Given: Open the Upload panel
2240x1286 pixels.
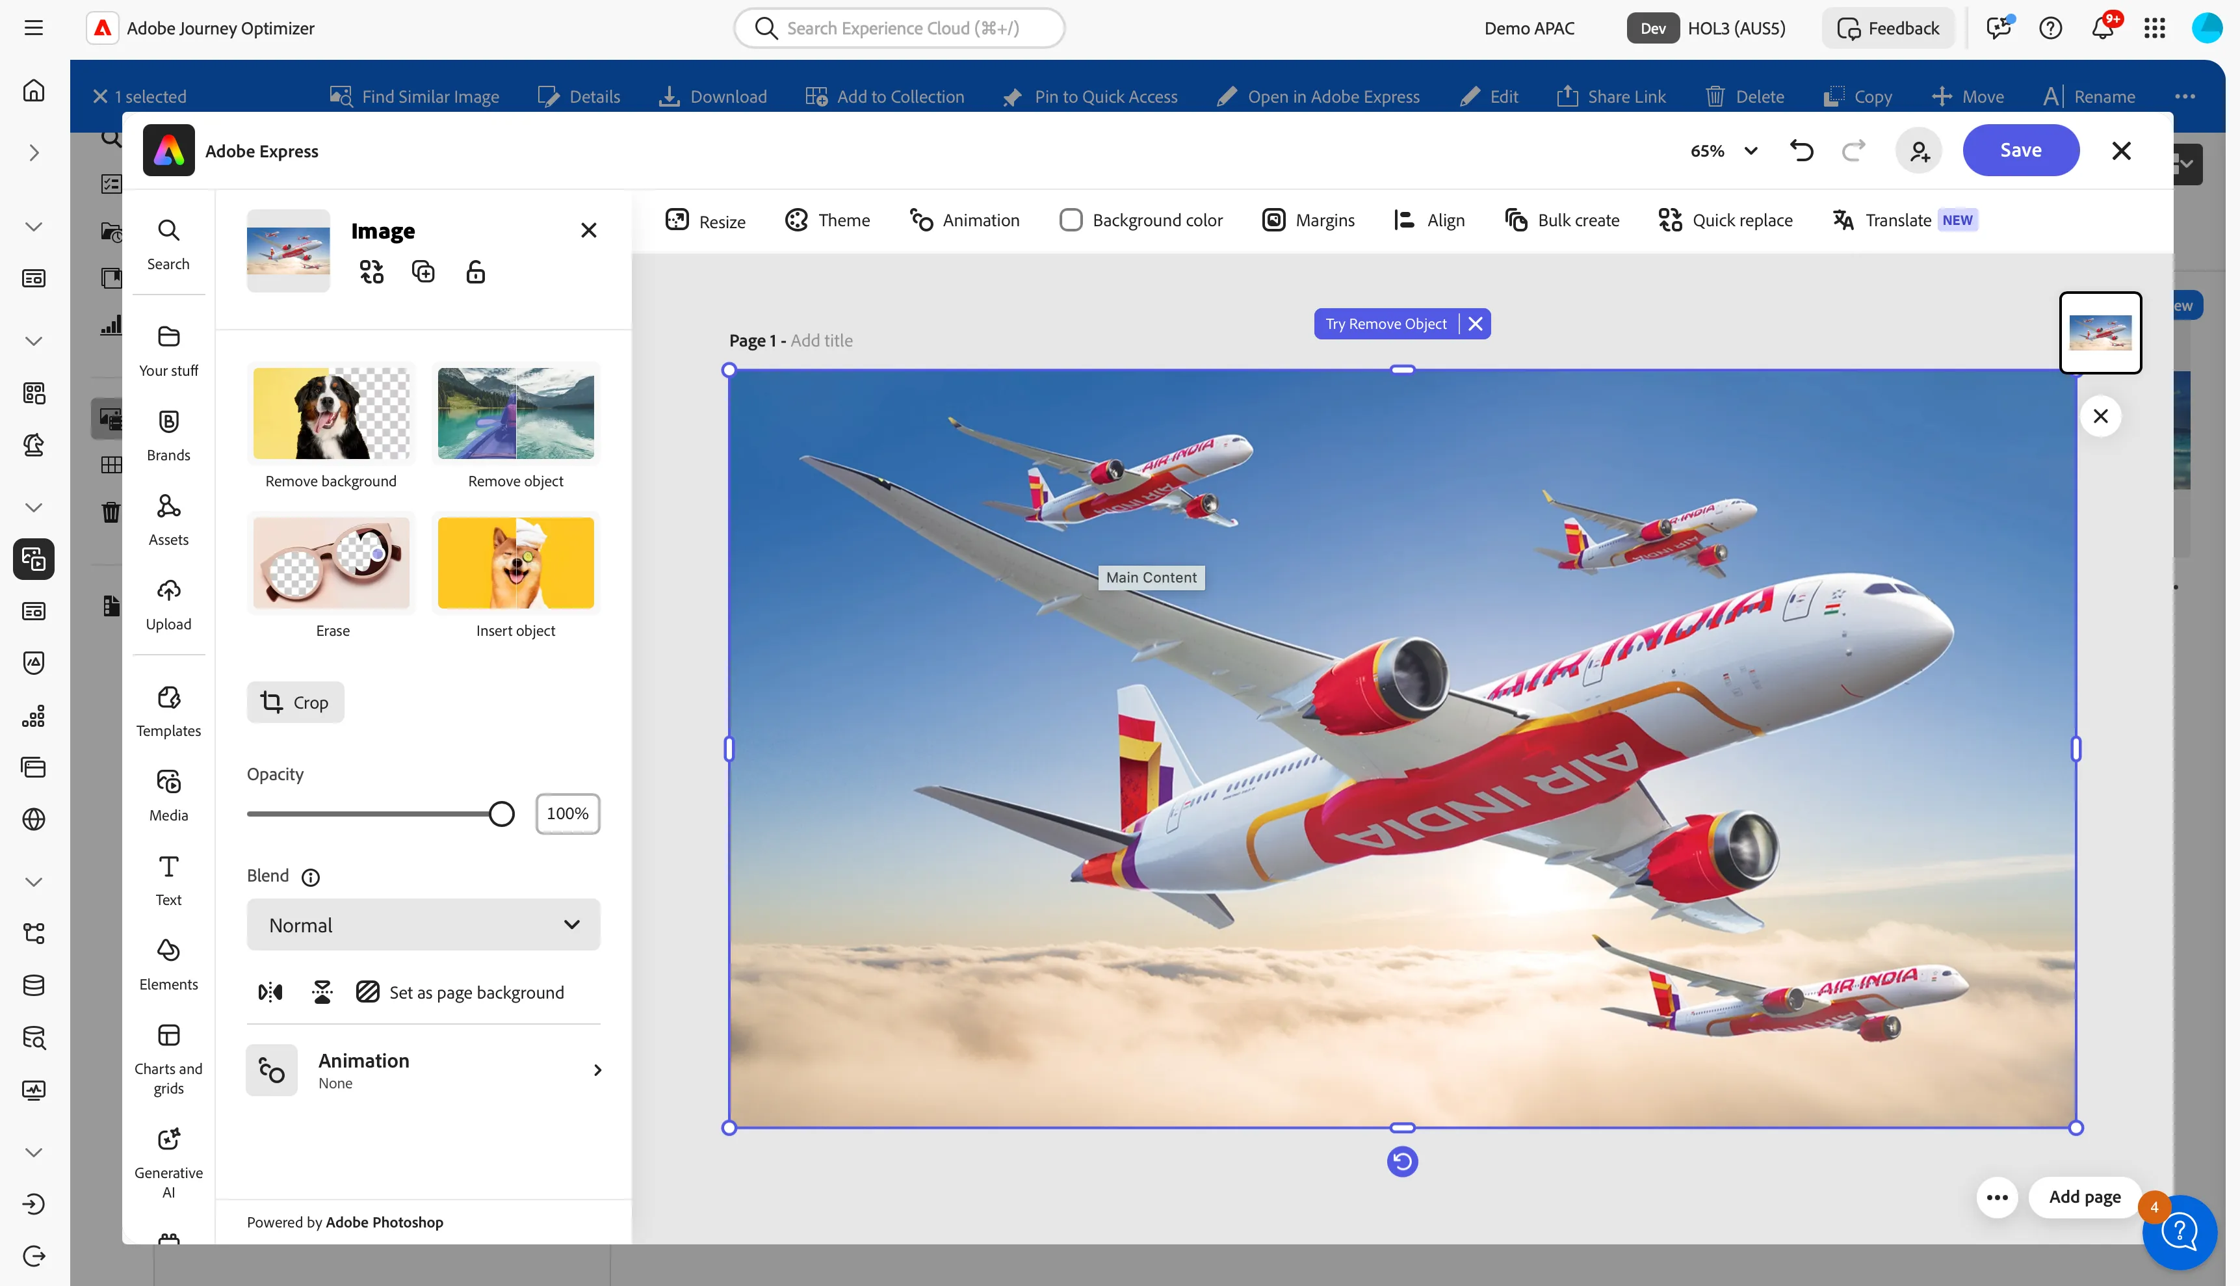Looking at the screenshot, I should pyautogui.click(x=168, y=605).
